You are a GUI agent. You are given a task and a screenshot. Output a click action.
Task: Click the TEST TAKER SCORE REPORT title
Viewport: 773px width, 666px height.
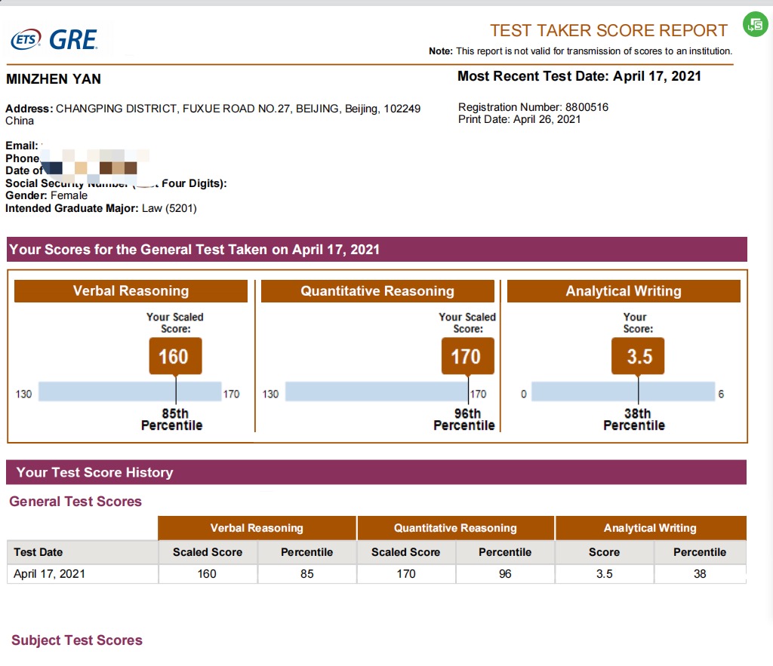point(608,31)
